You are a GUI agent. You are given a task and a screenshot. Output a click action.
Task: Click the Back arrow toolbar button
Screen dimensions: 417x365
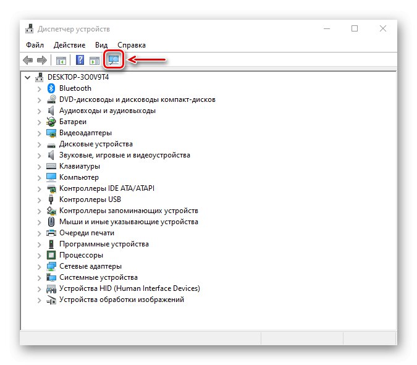click(28, 61)
